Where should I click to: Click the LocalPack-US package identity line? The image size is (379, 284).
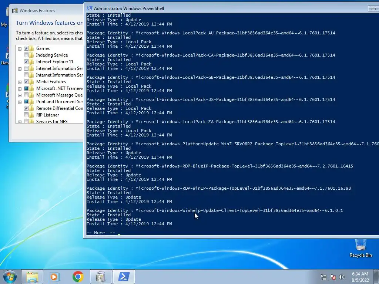(211, 99)
